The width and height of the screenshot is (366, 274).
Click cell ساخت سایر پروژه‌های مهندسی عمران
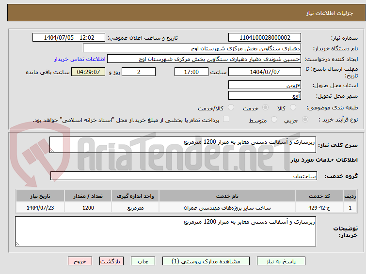[227, 208]
